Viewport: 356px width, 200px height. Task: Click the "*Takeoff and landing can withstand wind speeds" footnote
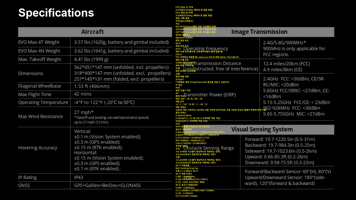[x=112, y=117]
